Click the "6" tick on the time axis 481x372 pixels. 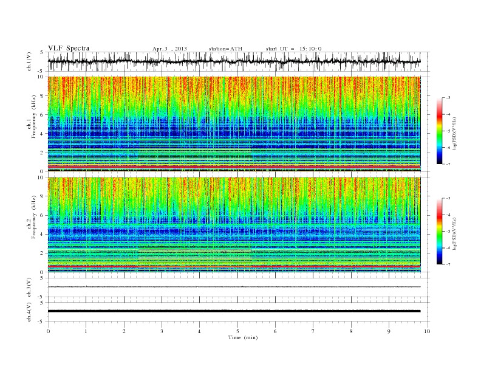[276, 331]
